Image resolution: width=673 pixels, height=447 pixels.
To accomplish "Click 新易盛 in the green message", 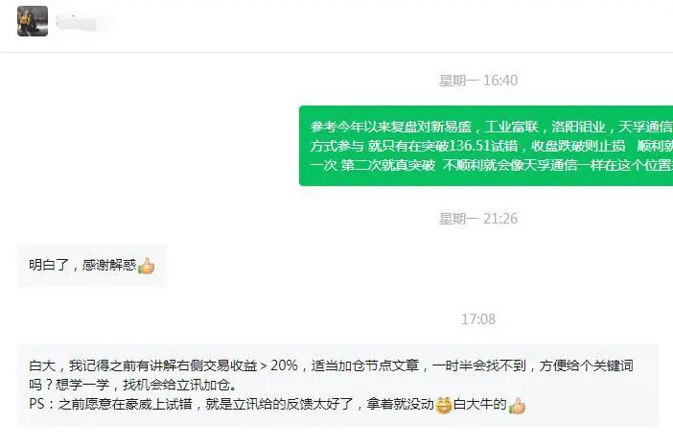I will (451, 127).
